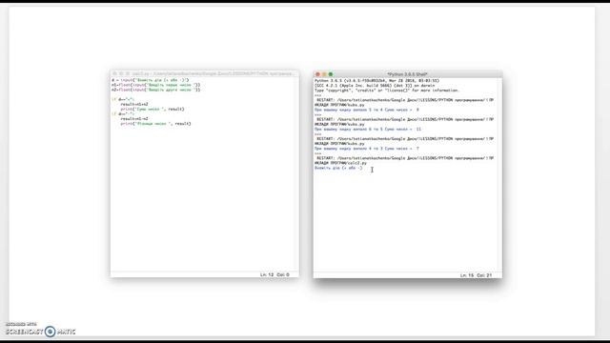The width and height of the screenshot is (610, 343).
Task: Click the 'result=n1+n2' line in the editor
Action: pyautogui.click(x=134, y=104)
